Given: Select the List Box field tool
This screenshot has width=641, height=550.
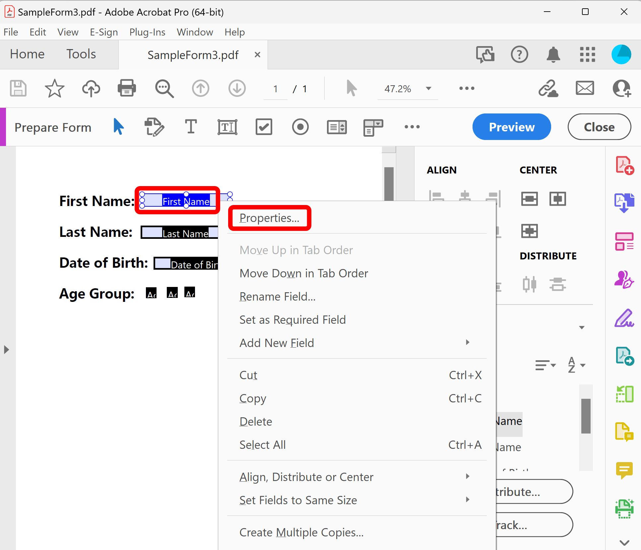Looking at the screenshot, I should [337, 127].
